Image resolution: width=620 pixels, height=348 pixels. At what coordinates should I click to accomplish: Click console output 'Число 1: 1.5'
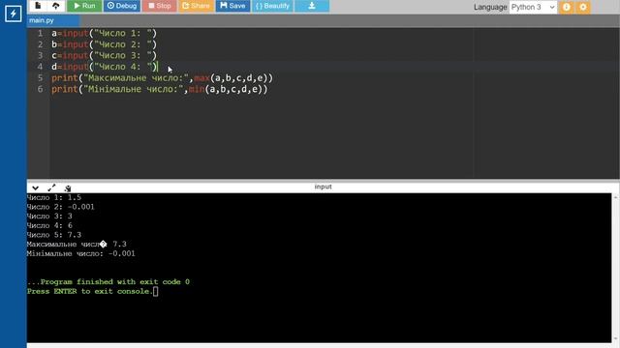(x=54, y=197)
